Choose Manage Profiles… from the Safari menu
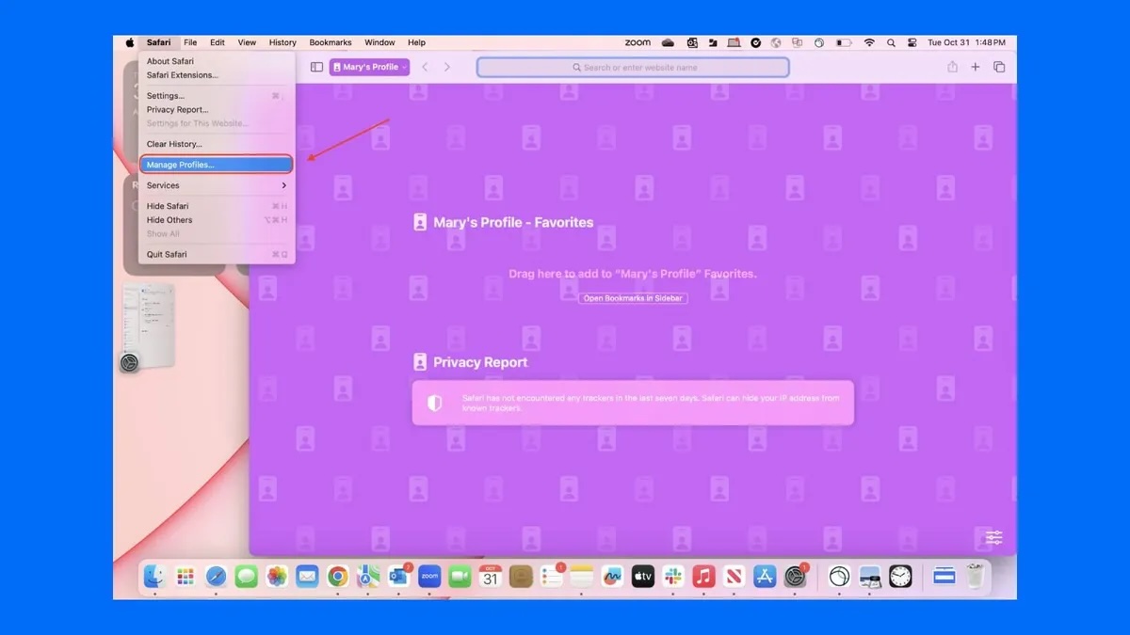The width and height of the screenshot is (1130, 635). click(217, 165)
